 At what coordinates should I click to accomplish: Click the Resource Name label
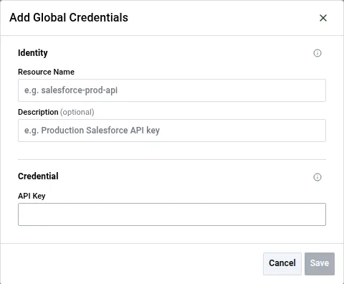point(46,72)
